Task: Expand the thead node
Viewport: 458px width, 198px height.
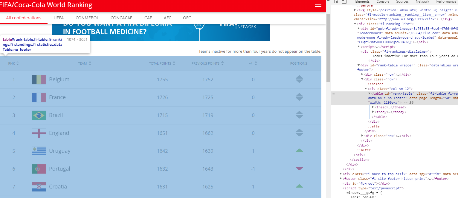Action: click(373, 107)
